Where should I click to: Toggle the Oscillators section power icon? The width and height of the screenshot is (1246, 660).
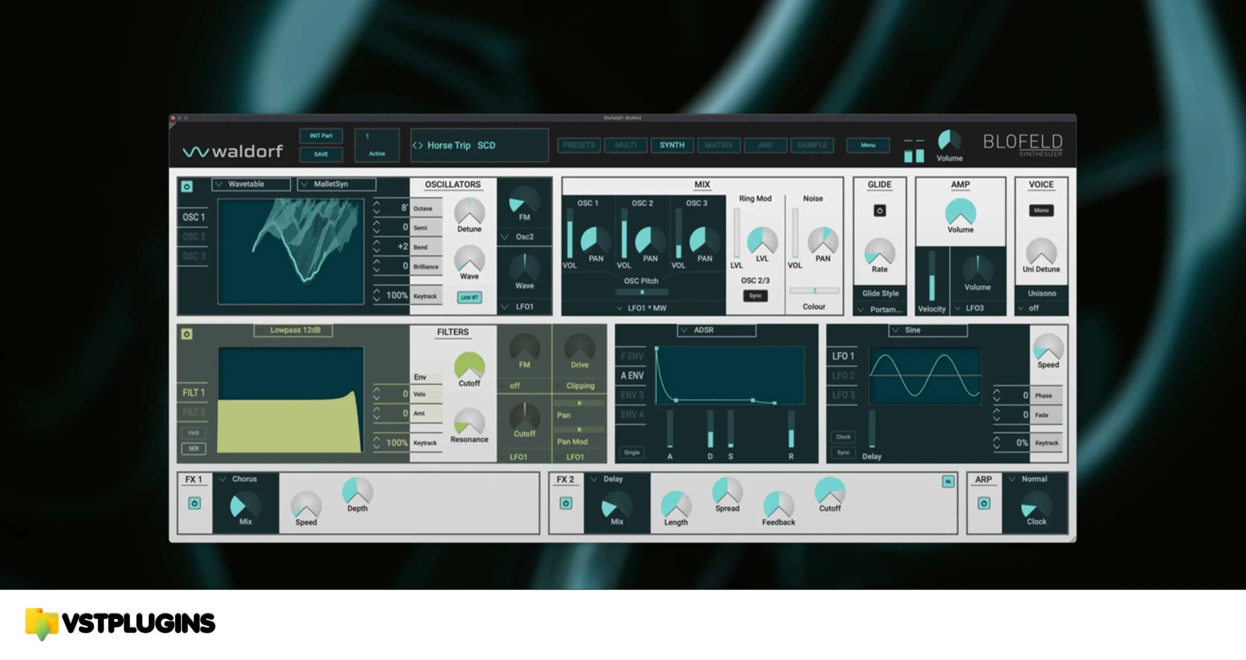[x=187, y=186]
